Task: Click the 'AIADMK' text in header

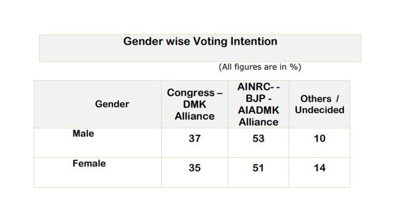Action: coord(258,110)
